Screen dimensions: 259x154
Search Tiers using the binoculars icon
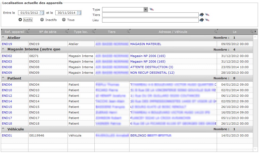(201, 15)
